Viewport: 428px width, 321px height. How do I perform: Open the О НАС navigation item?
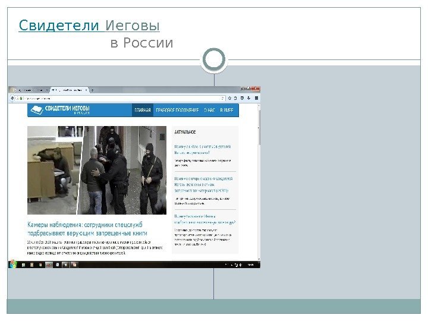point(209,110)
